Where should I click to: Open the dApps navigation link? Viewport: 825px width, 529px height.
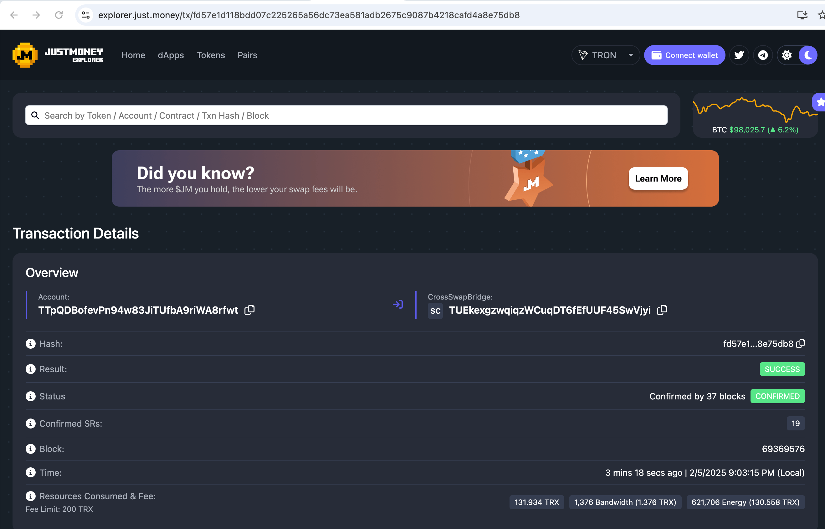(171, 55)
